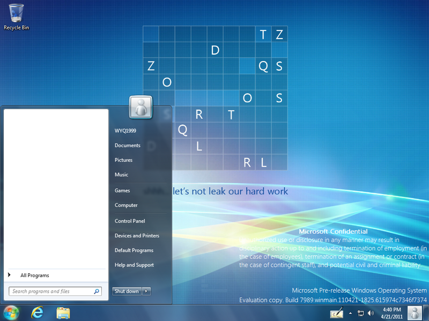Click the magnifier search icon

tap(97, 291)
